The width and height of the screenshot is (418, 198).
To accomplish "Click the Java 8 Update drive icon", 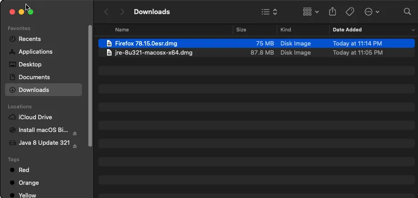I will tap(12, 143).
